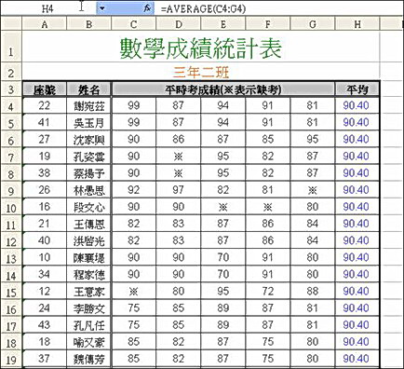Select column H header
This screenshot has height=369, width=404.
pyautogui.click(x=357, y=24)
